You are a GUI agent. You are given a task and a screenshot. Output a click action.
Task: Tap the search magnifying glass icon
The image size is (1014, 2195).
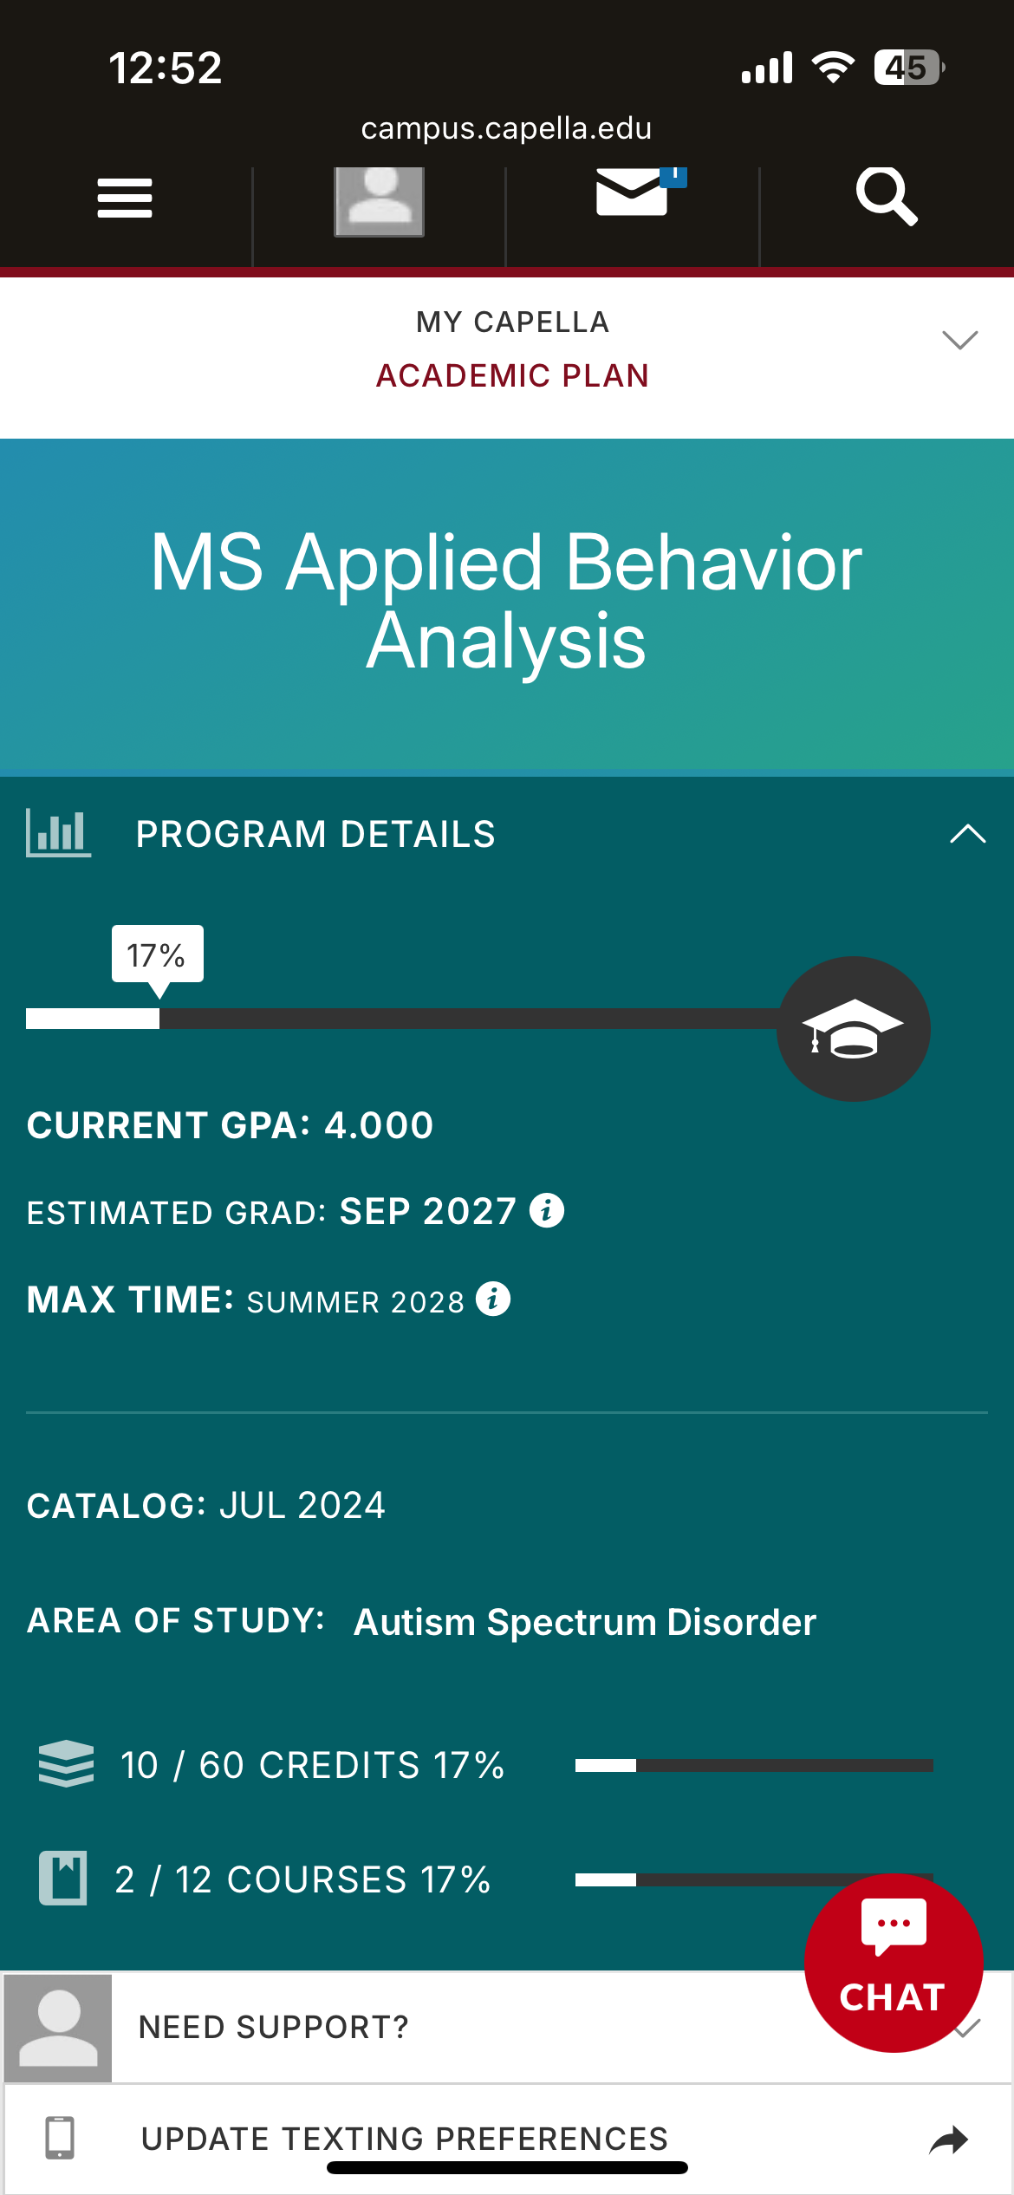tap(886, 197)
